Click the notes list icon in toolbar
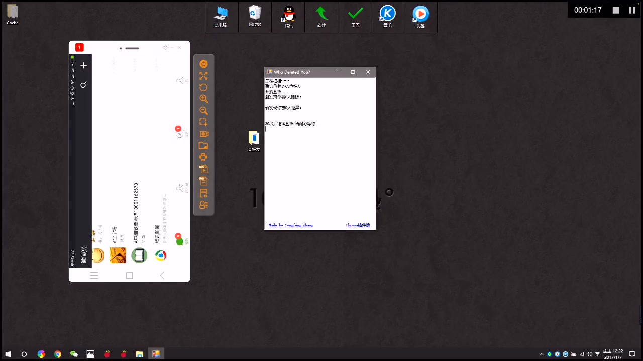Viewport: 643px width, 361px height. tap(203, 193)
